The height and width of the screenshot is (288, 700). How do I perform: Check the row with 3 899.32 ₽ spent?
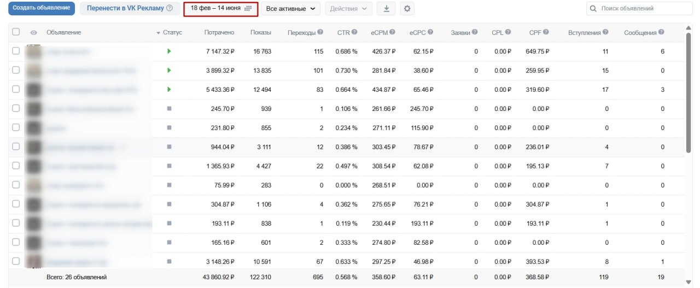tap(16, 70)
